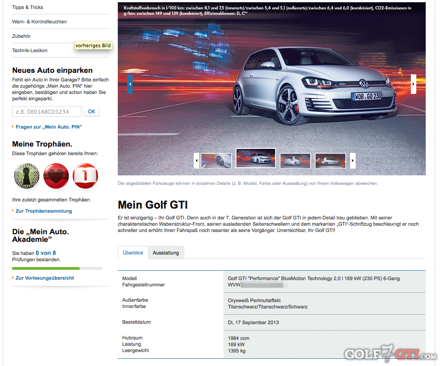Click the interior color "Titanschwarz/Titanschwarz/Schwarz"

coord(268,307)
